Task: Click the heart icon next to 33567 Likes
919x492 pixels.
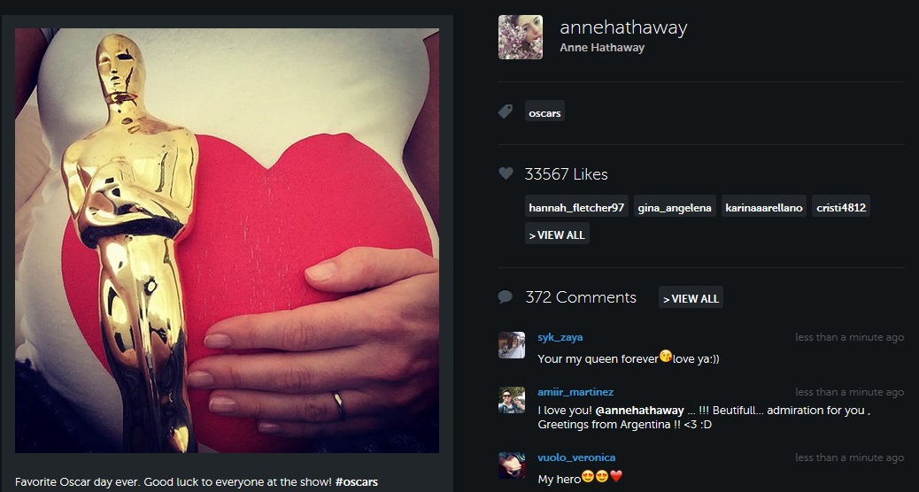Action: coord(506,173)
